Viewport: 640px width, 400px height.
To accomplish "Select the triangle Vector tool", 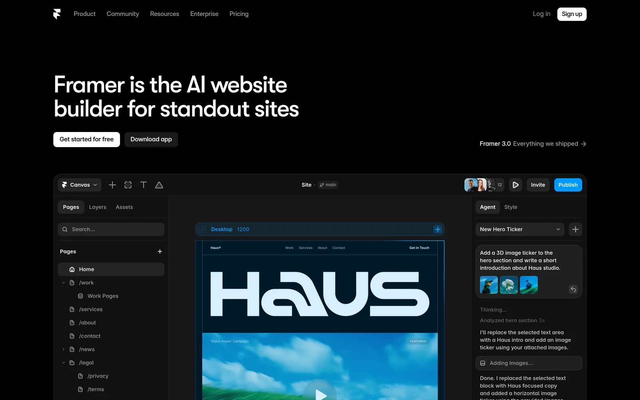I will (159, 185).
